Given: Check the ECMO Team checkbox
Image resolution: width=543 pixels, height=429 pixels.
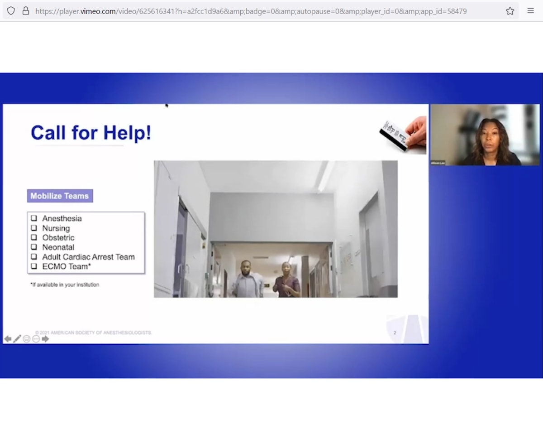Looking at the screenshot, I should (x=34, y=266).
